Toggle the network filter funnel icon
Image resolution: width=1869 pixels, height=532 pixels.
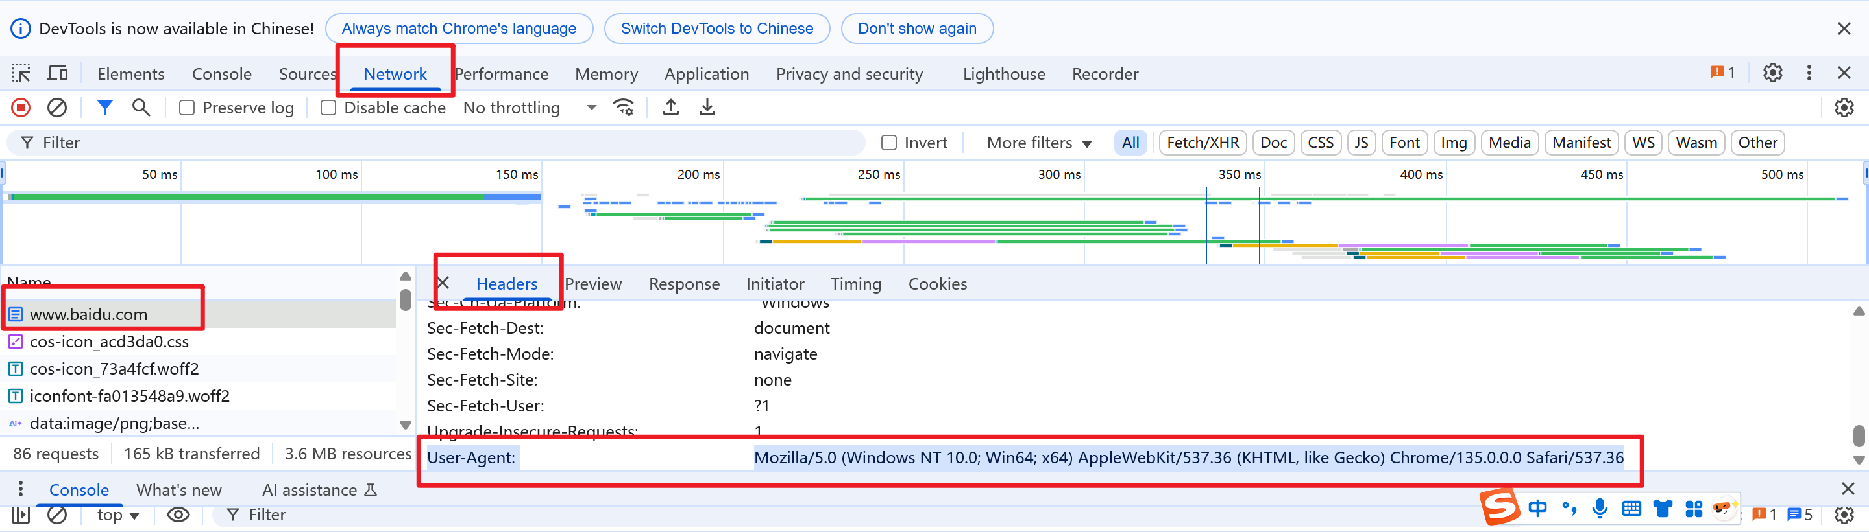[105, 108]
